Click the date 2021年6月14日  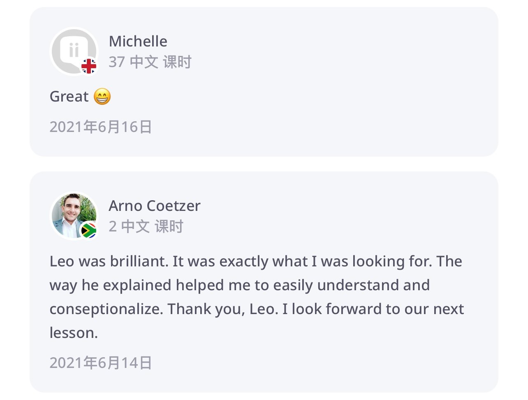pos(101,363)
